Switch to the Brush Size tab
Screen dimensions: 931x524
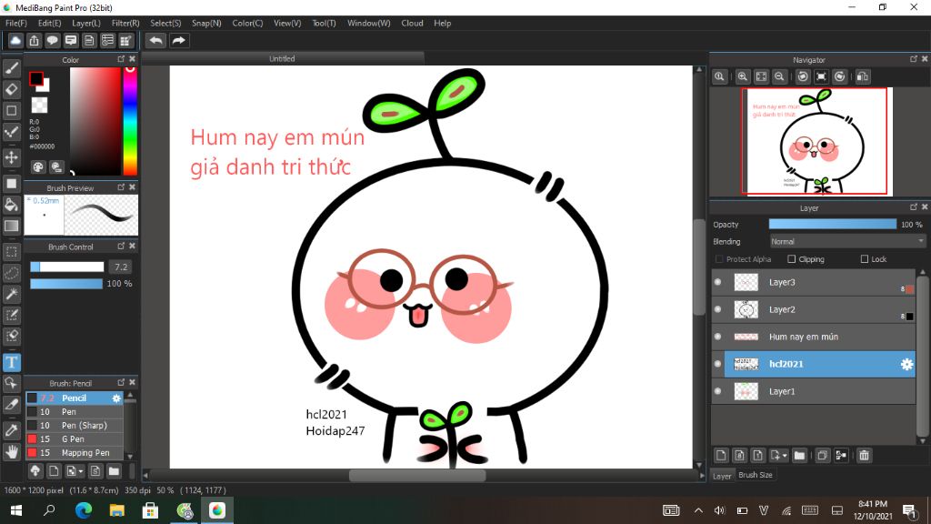pyautogui.click(x=756, y=475)
